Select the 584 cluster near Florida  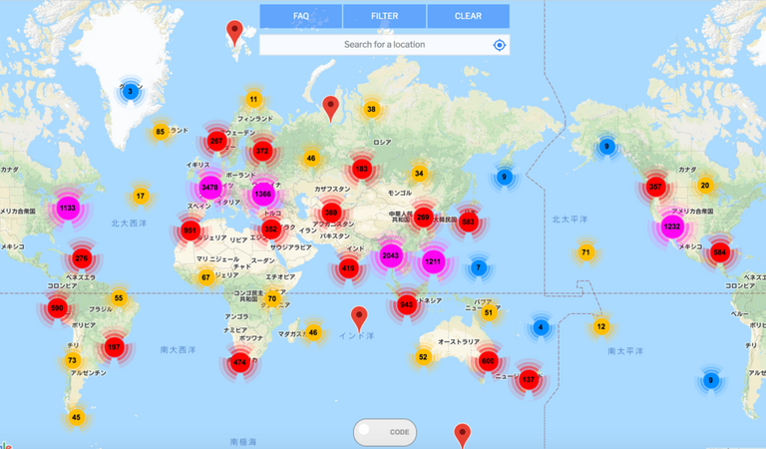point(719,252)
